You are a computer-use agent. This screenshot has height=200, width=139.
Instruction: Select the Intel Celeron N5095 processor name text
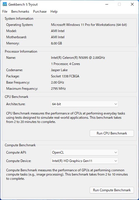click(x=78, y=58)
